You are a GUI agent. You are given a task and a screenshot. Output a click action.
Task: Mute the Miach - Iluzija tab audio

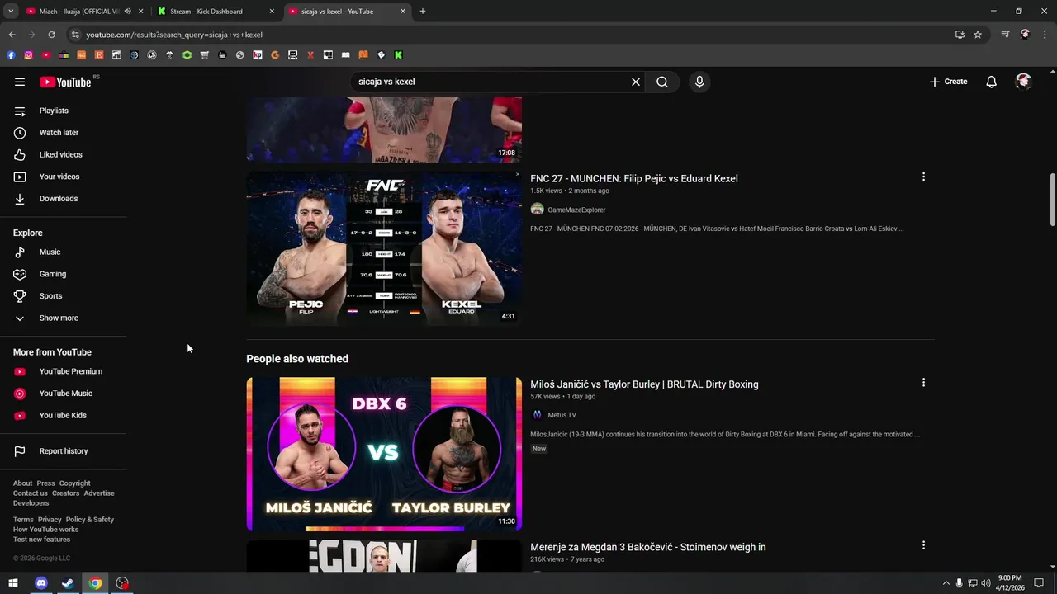point(127,12)
